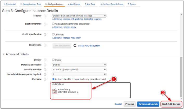Refresh the file systems list
This screenshot has width=184, height=109.
point(75,46)
